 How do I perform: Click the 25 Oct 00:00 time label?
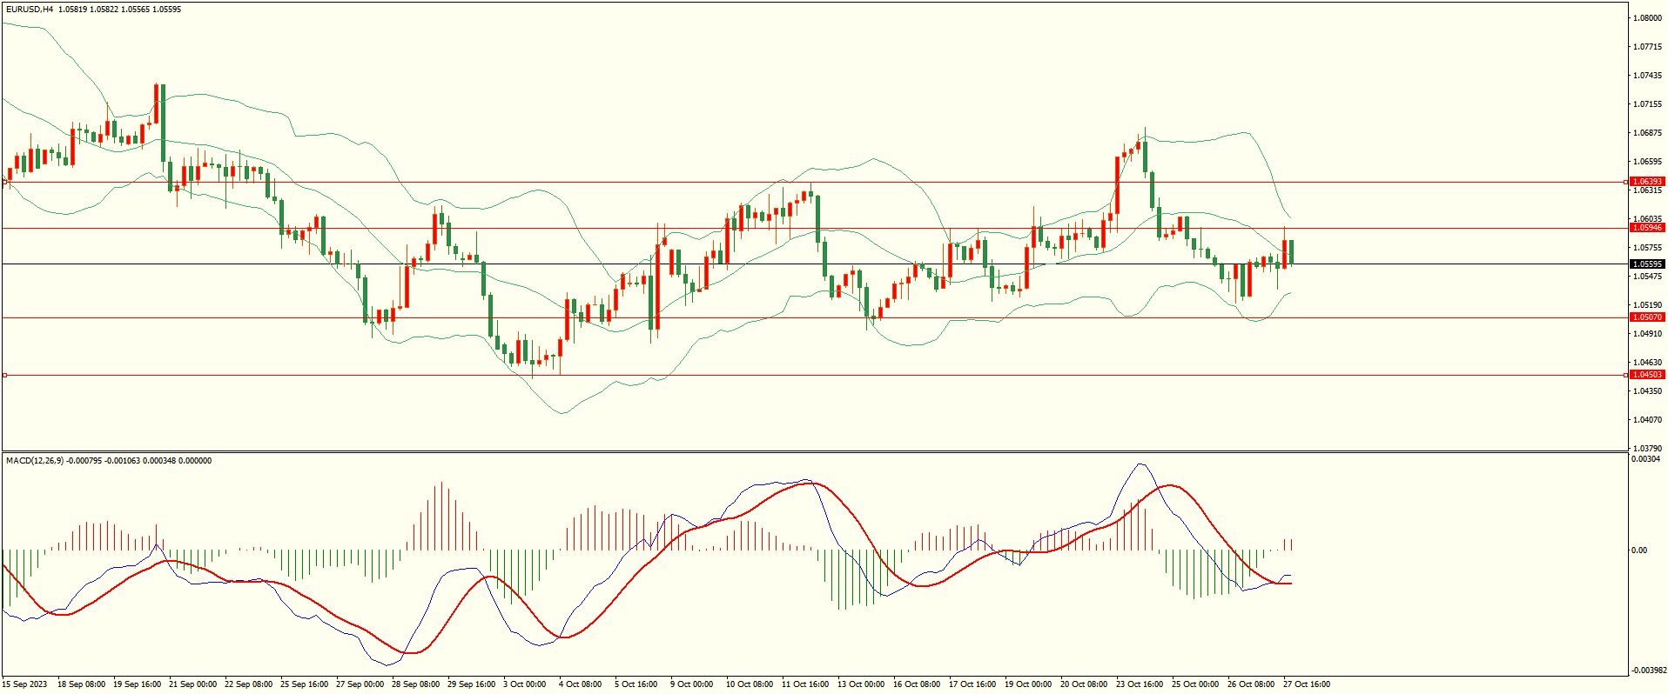[1195, 684]
